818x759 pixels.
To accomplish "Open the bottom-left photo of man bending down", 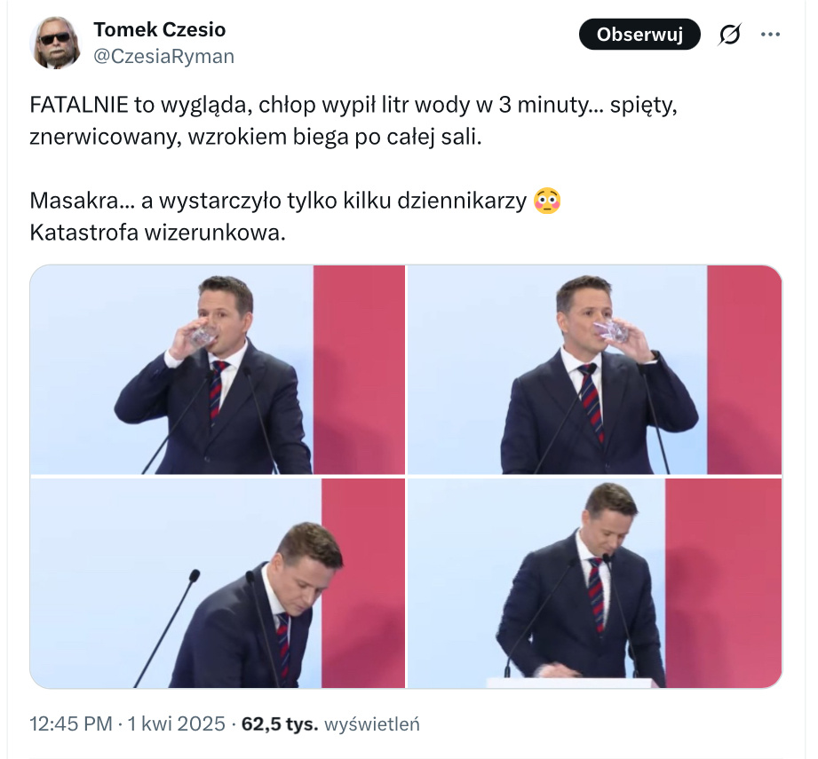I will (218, 583).
